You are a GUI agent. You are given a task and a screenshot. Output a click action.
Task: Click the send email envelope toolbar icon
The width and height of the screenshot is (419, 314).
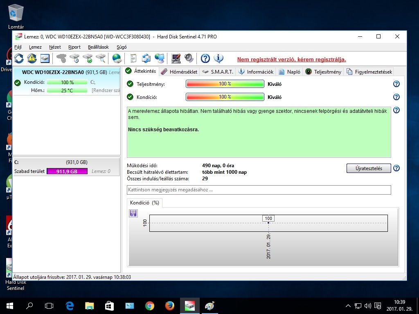pos(146,58)
